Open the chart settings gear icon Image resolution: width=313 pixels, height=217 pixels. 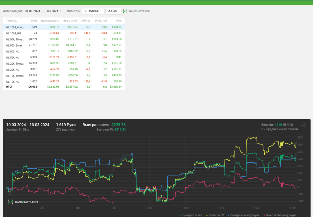coord(304,126)
